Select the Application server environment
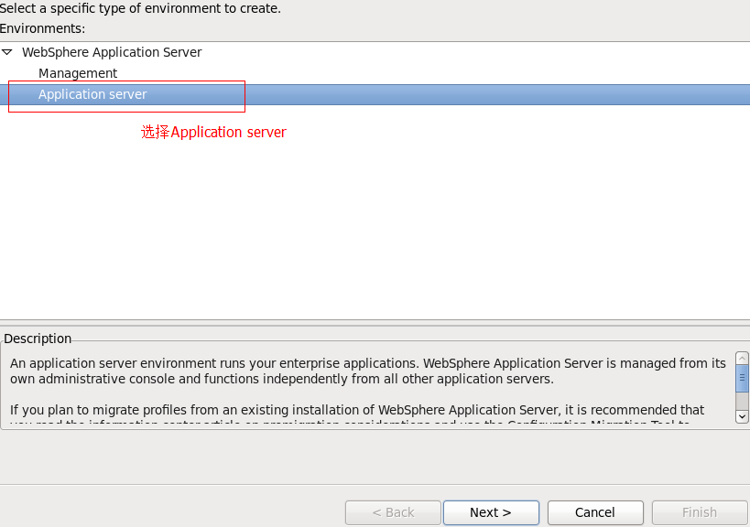Image resolution: width=750 pixels, height=527 pixels. pos(92,94)
